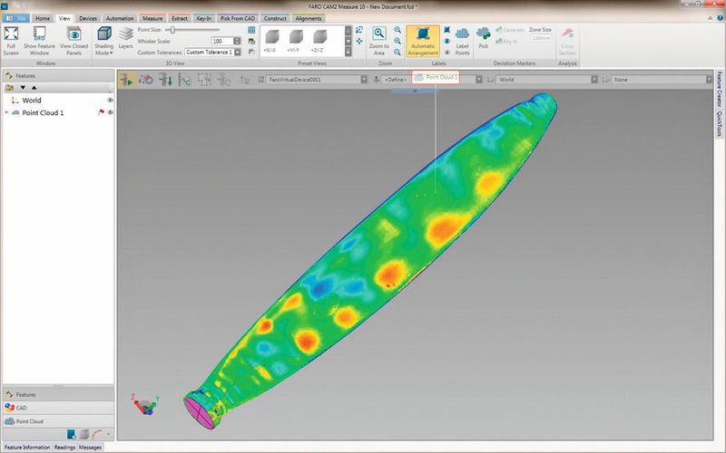
Task: Click the help question mark icon
Action: pyautogui.click(x=720, y=18)
